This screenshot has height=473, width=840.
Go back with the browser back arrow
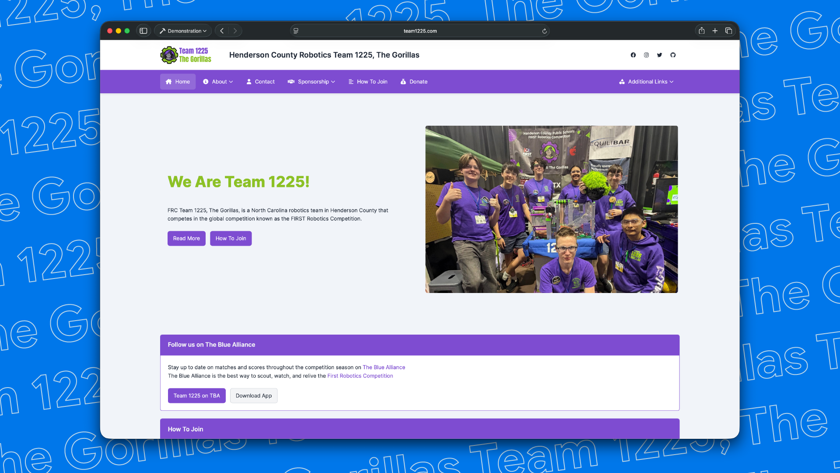[222, 31]
